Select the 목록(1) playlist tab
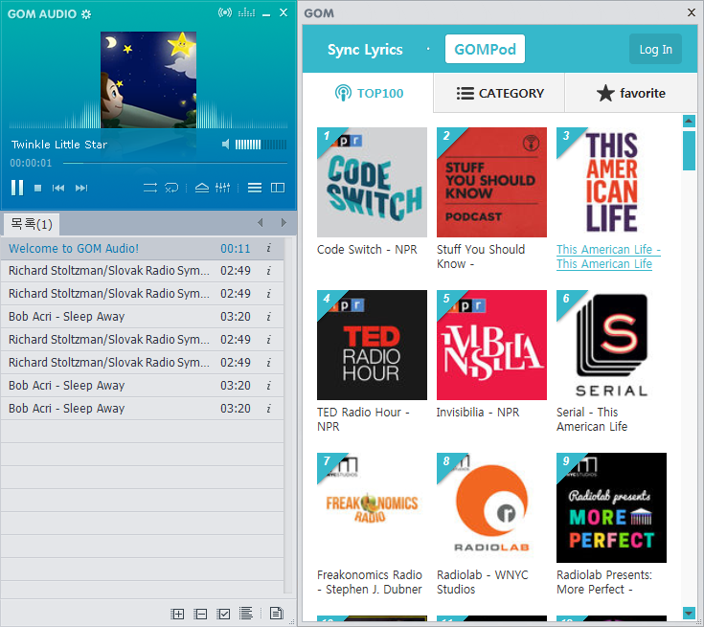Viewport: 704px width, 627px height. click(x=32, y=224)
